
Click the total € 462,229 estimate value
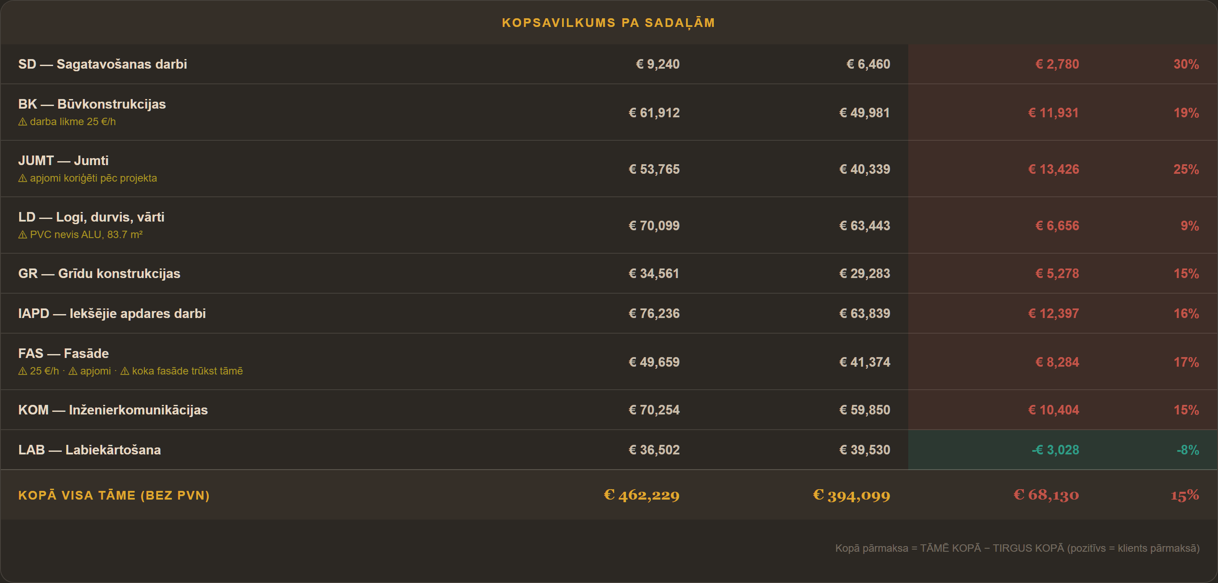point(642,495)
